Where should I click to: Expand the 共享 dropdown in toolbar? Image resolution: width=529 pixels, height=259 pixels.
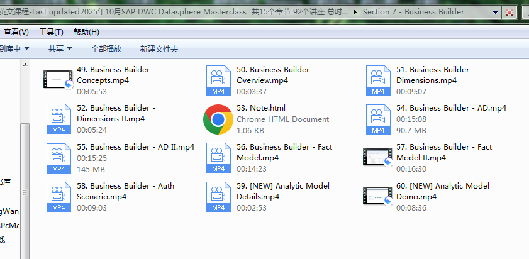click(60, 48)
